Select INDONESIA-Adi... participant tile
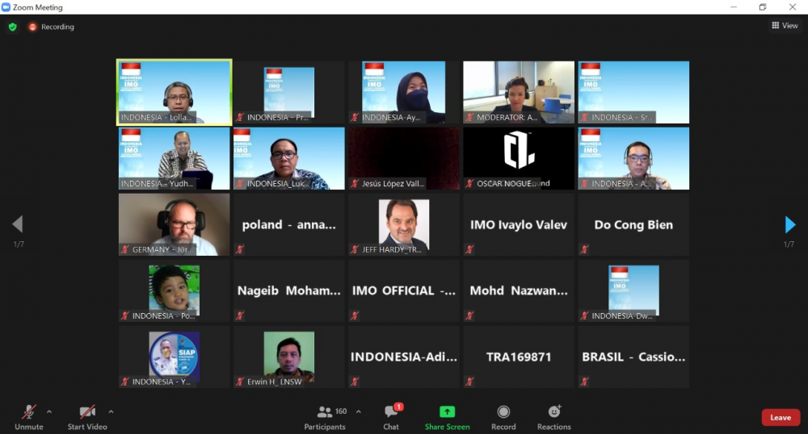 coord(404,357)
